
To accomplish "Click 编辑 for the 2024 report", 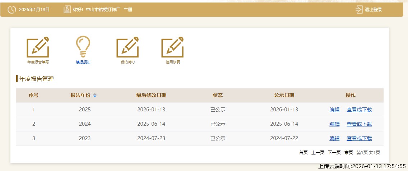I will tap(334, 124).
